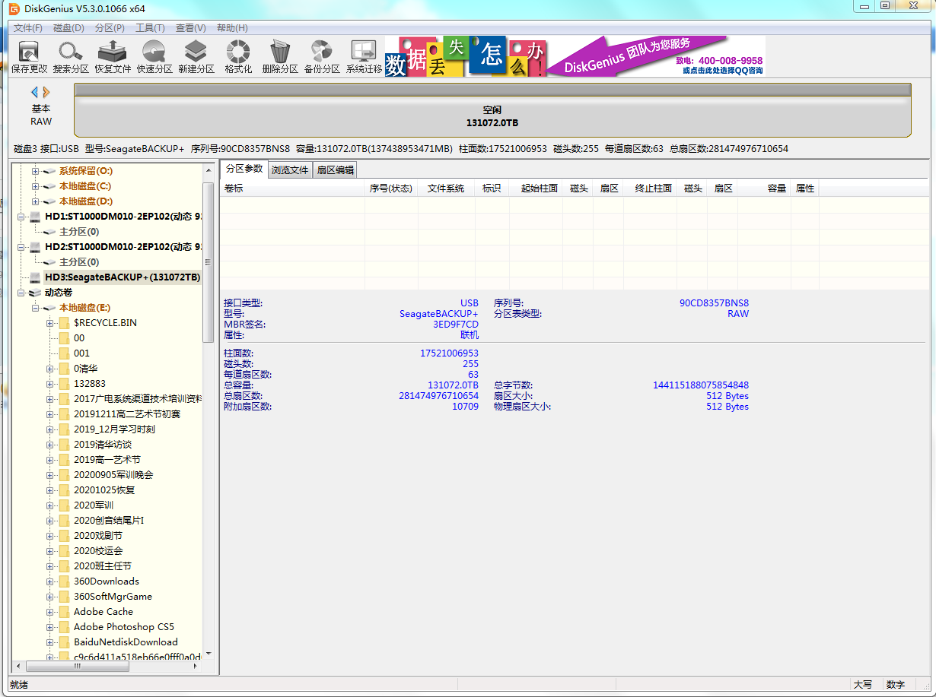The image size is (936, 697).
Task: Open the 文件(F) menu
Action: click(28, 28)
